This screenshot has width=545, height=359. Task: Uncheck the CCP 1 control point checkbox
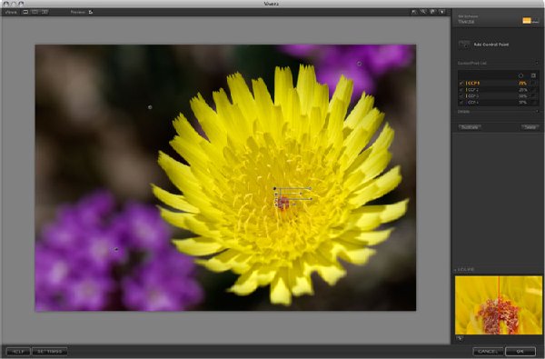[x=461, y=83]
